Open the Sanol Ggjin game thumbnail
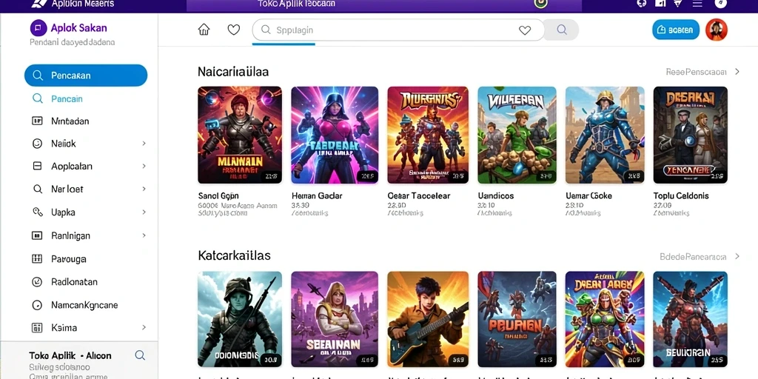Viewport: 758px width, 379px height. (240, 135)
